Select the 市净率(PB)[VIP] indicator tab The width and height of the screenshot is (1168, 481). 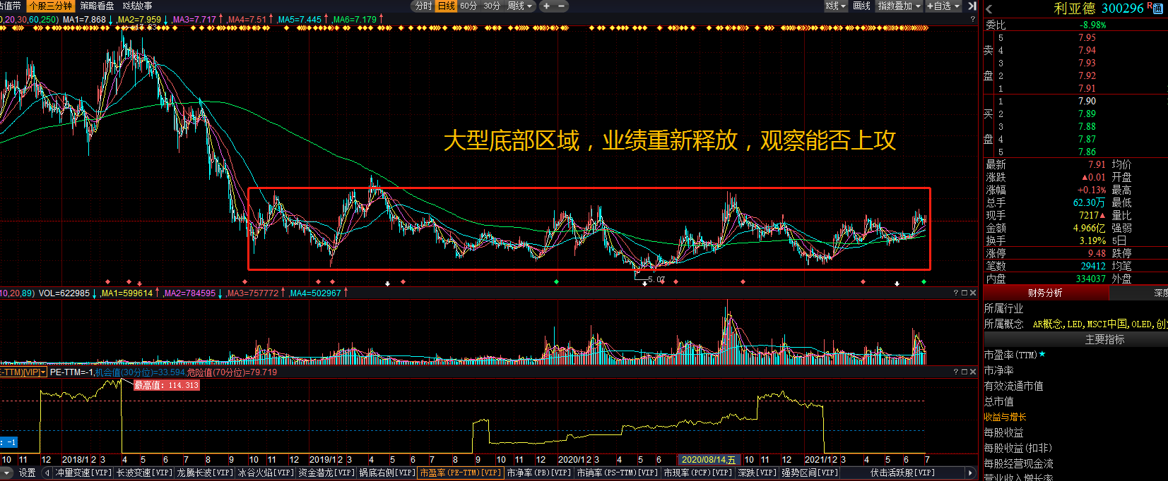(538, 473)
